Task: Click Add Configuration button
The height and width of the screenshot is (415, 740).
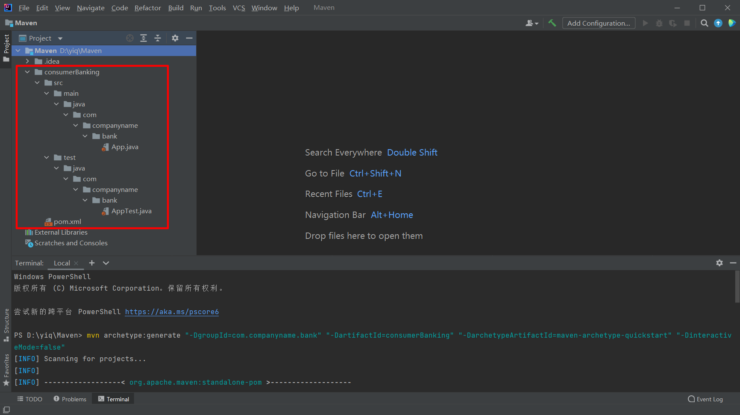Action: [x=599, y=23]
